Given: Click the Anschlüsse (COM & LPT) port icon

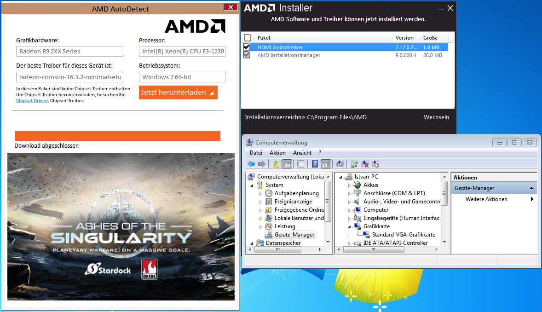Looking at the screenshot, I should click(357, 193).
